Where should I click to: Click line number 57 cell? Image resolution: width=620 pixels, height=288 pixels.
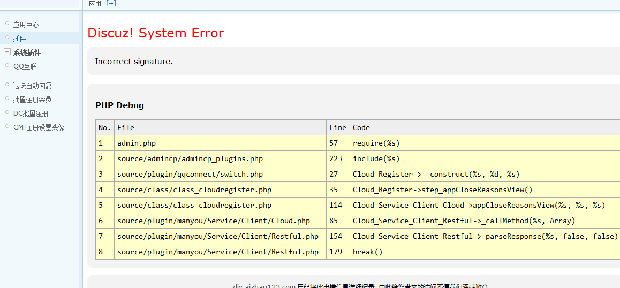click(338, 143)
